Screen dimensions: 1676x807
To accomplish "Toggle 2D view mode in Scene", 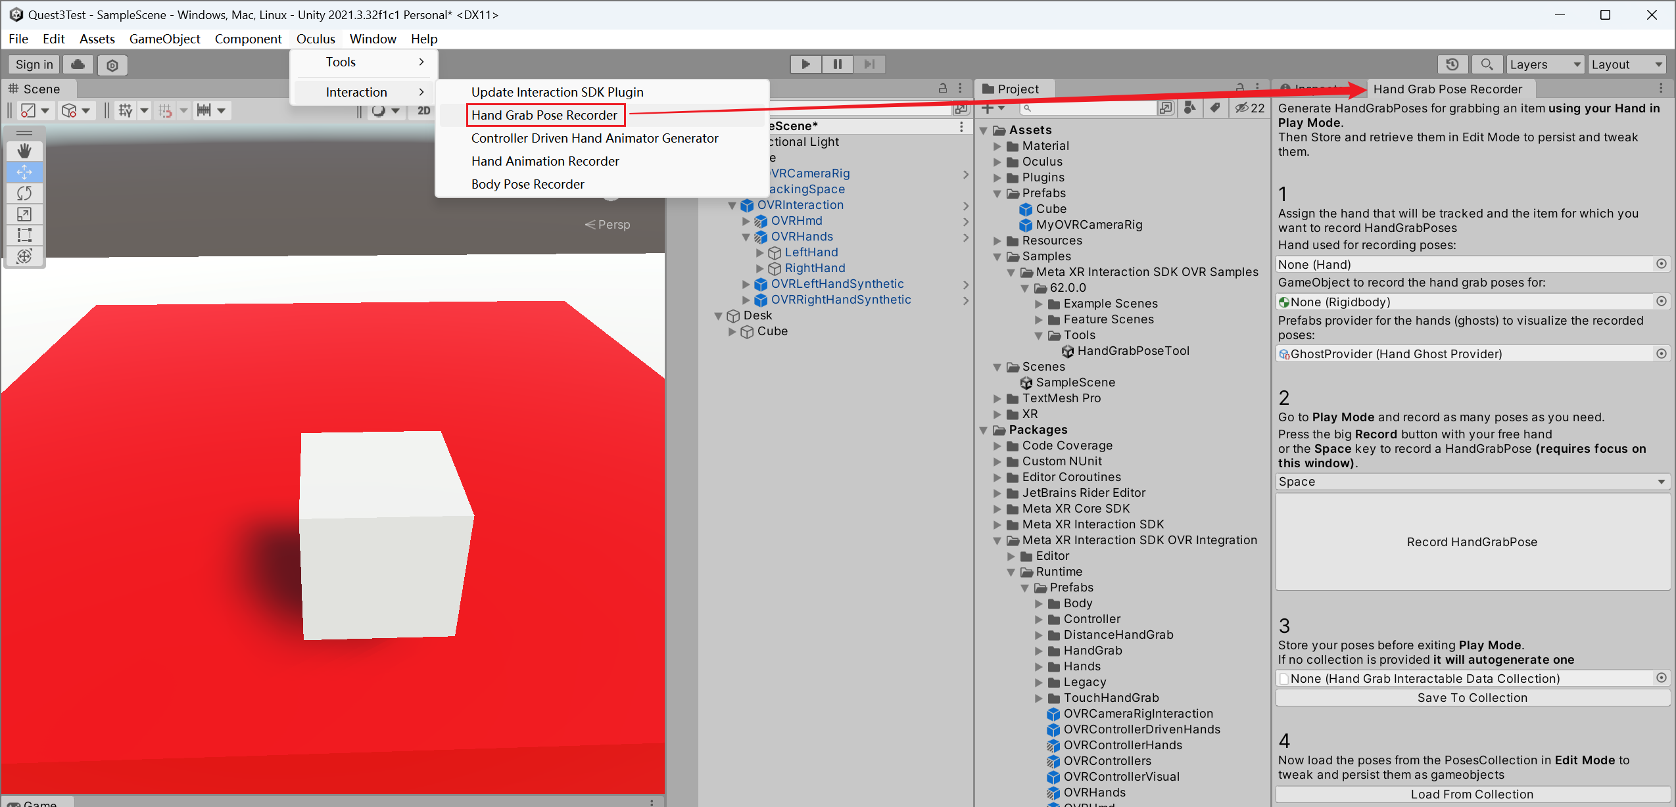I will pos(423,110).
